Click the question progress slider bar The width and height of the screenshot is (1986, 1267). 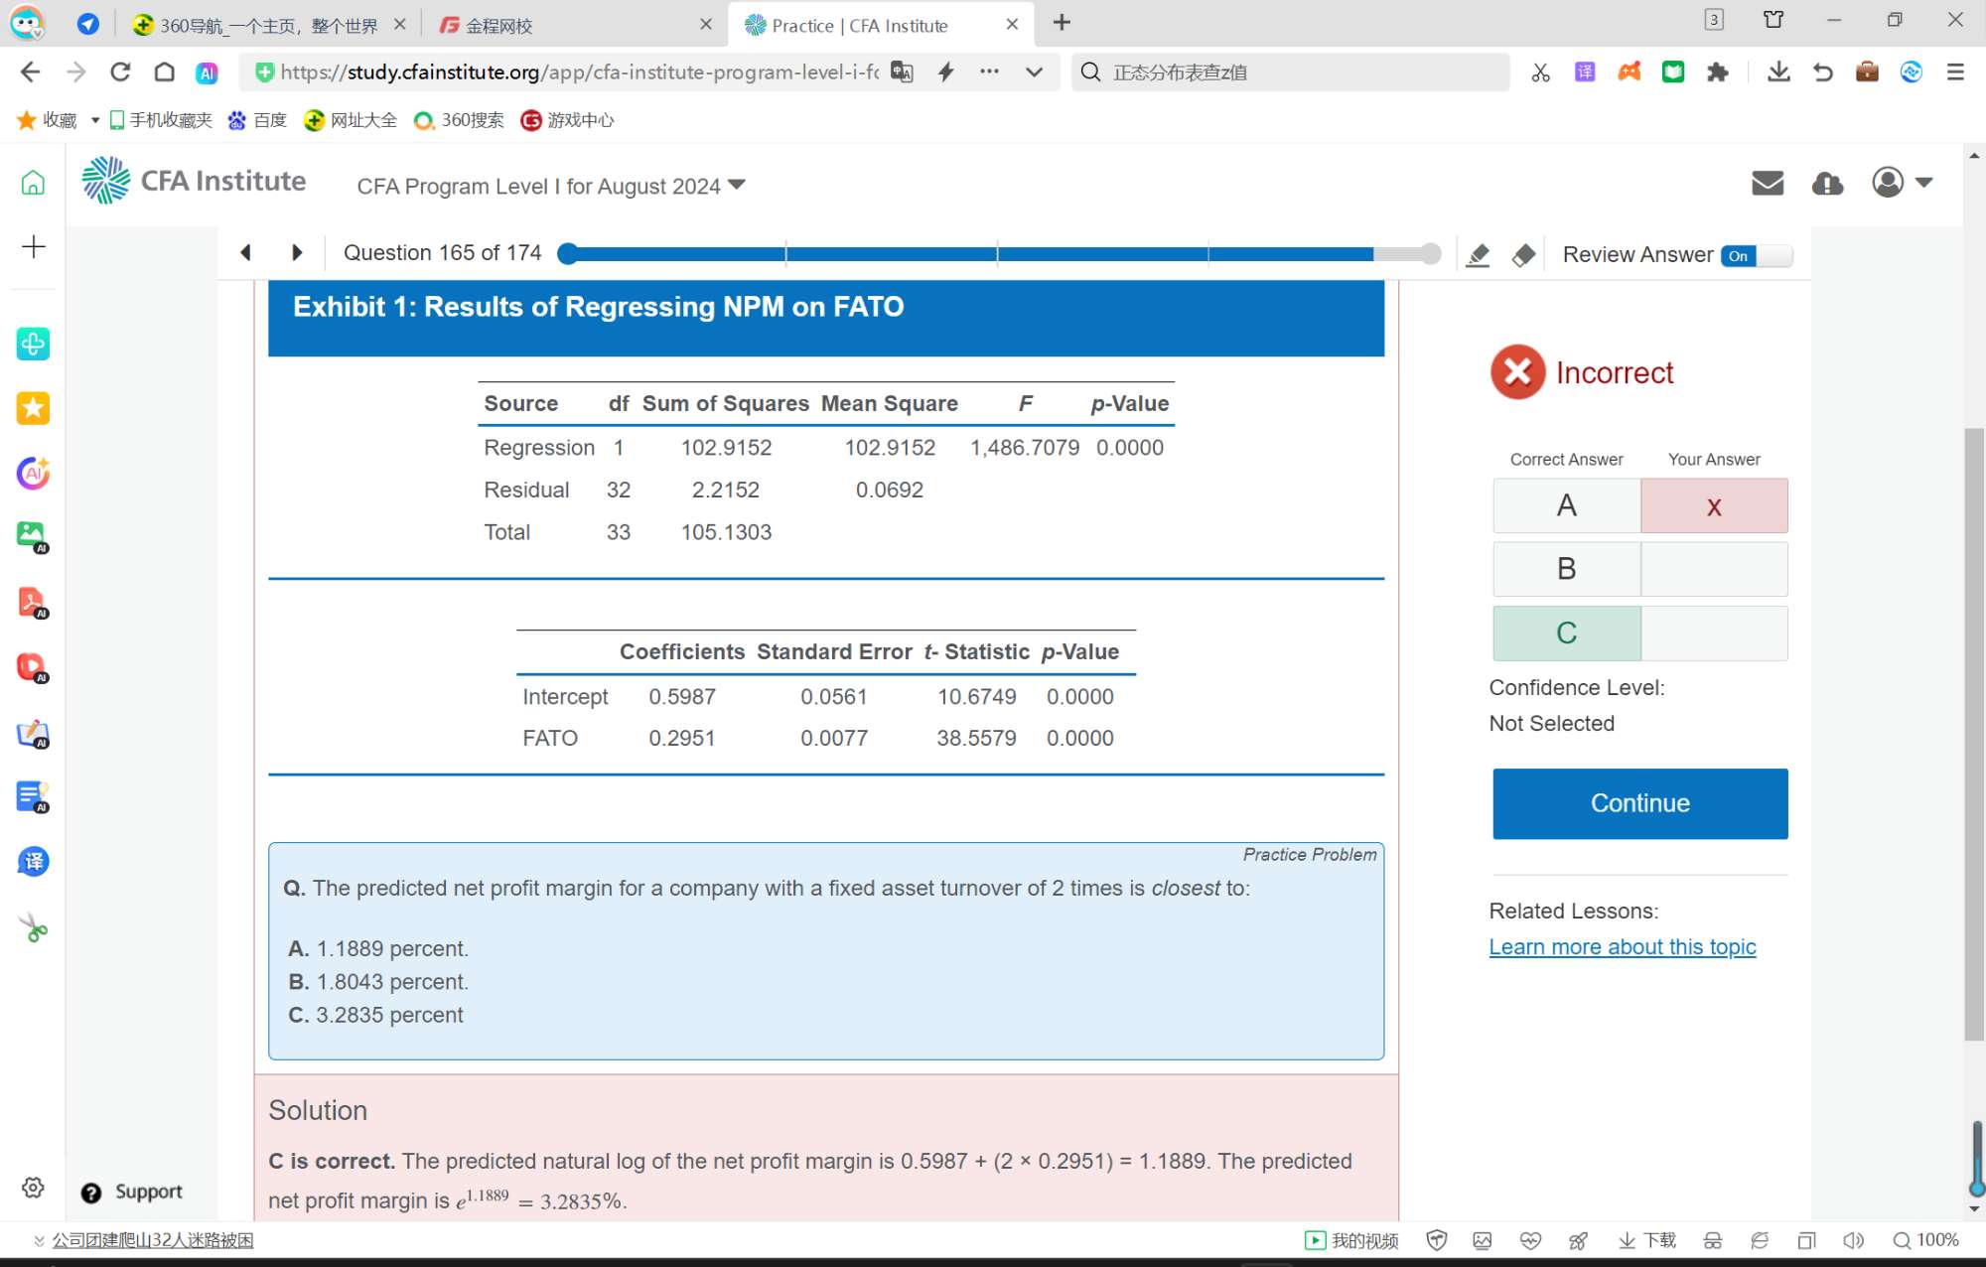pos(997,254)
